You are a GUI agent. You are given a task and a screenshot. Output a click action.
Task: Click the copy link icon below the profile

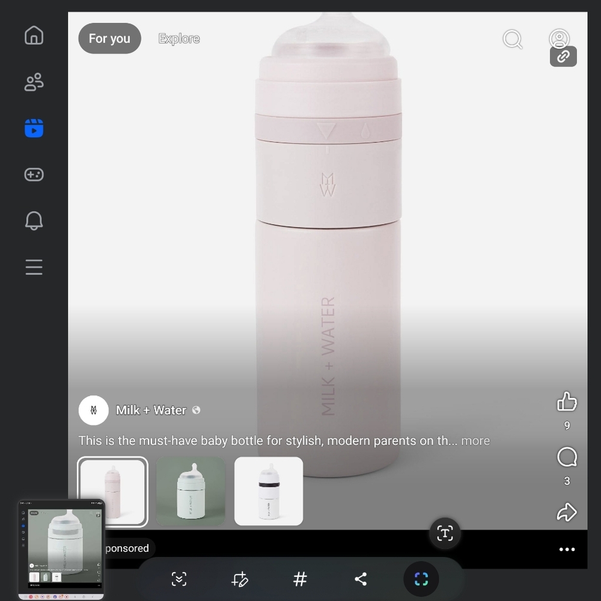563,56
